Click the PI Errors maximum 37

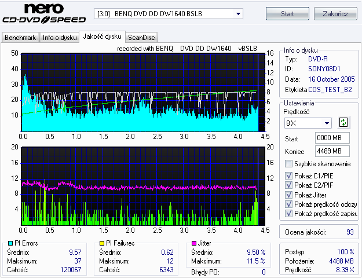click(x=78, y=261)
